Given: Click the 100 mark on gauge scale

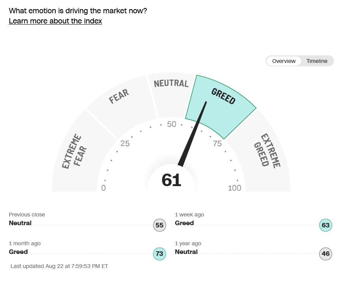Looking at the screenshot, I should (x=235, y=188).
